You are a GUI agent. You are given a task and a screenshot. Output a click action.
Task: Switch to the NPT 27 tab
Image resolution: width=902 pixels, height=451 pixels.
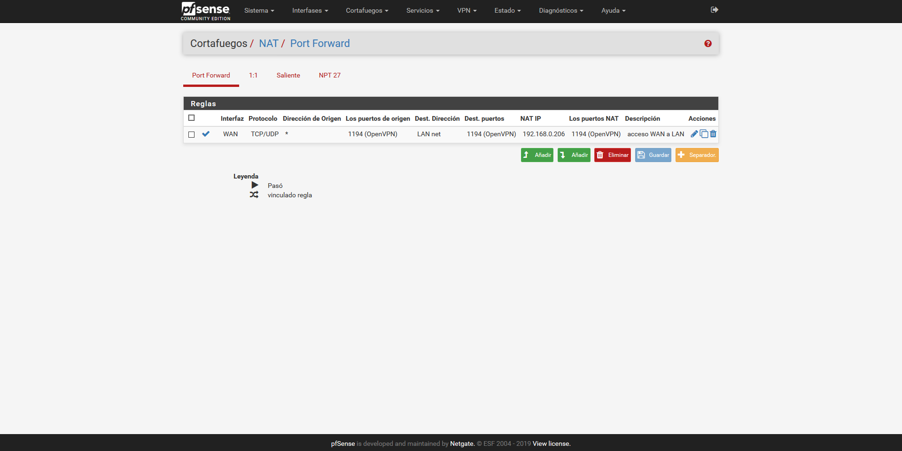[330, 75]
